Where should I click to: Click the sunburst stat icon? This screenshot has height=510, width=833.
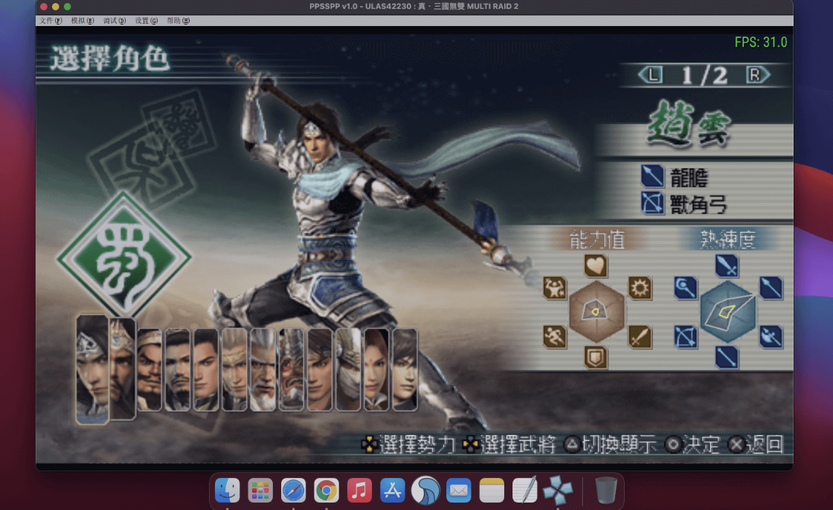point(640,288)
